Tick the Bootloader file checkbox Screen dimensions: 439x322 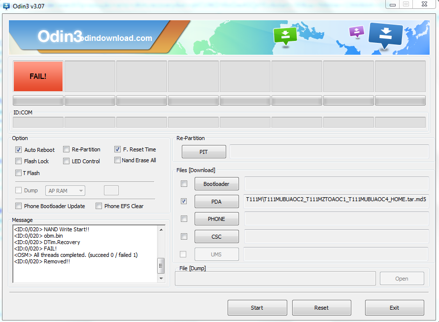point(184,184)
